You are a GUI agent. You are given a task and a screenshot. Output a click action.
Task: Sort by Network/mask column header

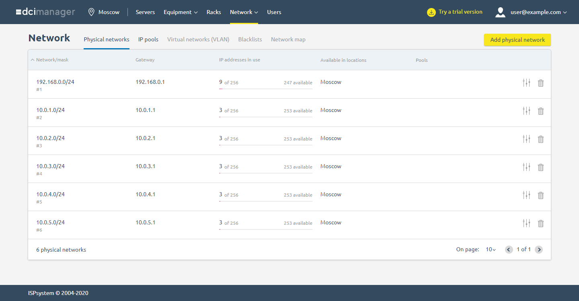(x=52, y=60)
